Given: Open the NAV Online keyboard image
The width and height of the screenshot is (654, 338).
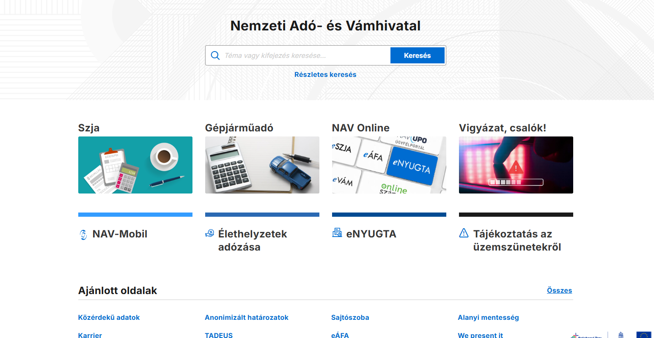Looking at the screenshot, I should click(x=389, y=165).
